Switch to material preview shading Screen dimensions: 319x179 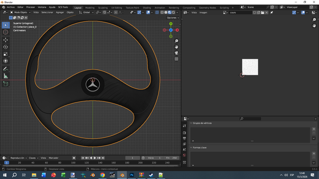(169, 12)
